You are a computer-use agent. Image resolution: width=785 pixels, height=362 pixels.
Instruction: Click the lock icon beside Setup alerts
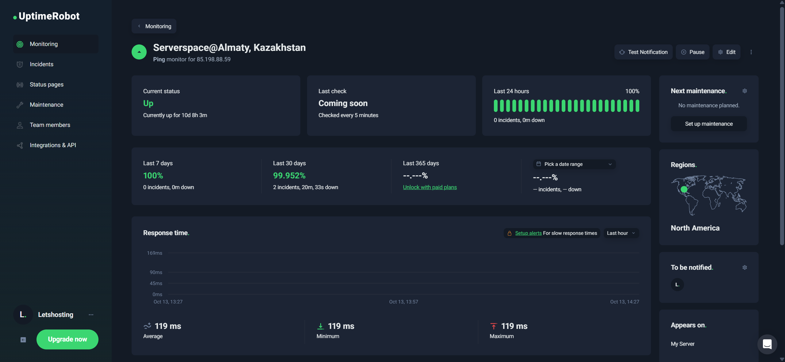click(x=510, y=233)
